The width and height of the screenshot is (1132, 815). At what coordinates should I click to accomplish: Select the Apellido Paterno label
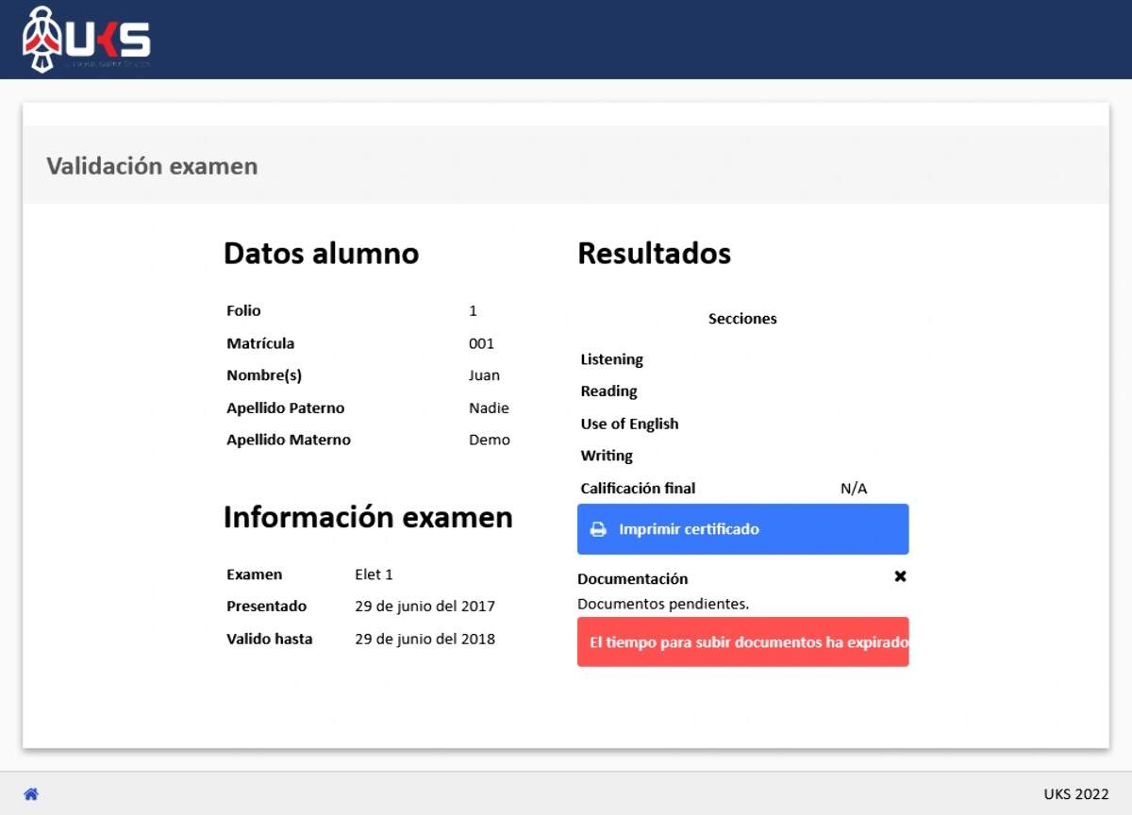pyautogui.click(x=286, y=407)
